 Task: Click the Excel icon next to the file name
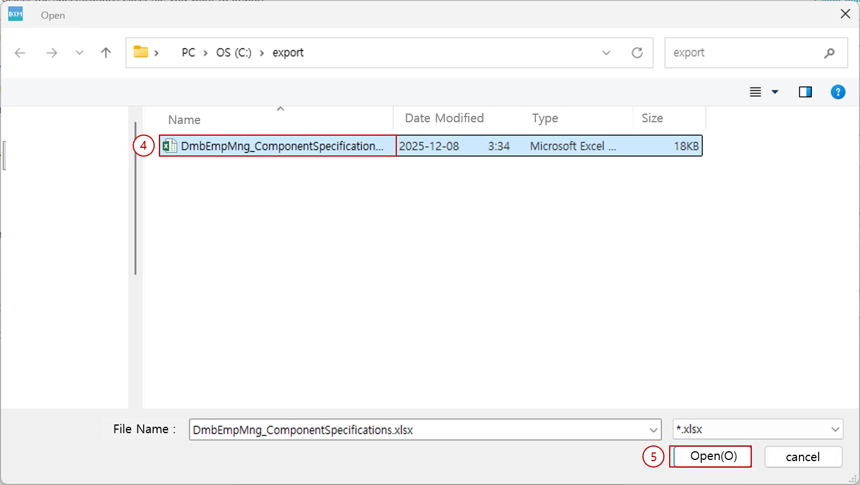(x=170, y=146)
